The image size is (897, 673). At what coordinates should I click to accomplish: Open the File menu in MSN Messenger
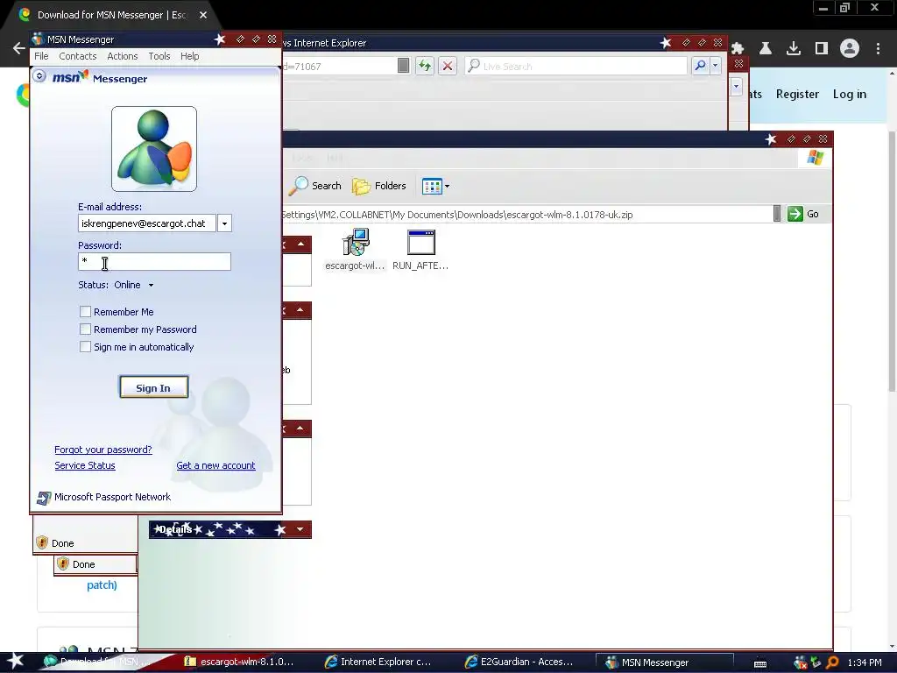[41, 56]
